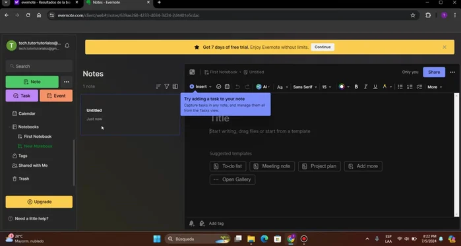Open First Notebook in sidebar
This screenshot has height=246, width=461.
point(35,137)
